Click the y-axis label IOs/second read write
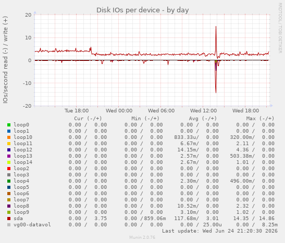 (5, 60)
